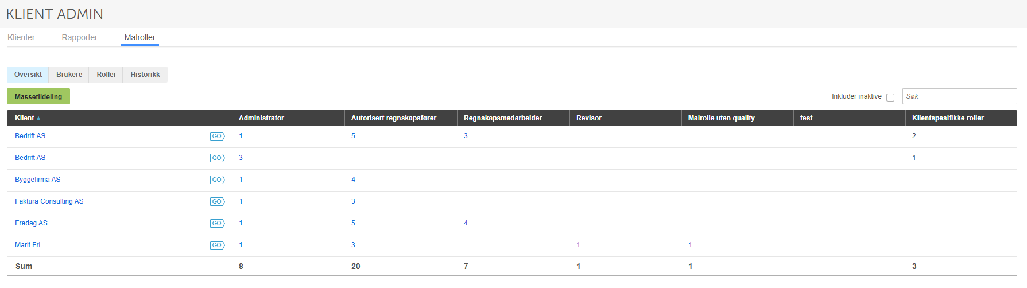The height and width of the screenshot is (288, 1027).
Task: Switch to Klienter tab
Action: 21,37
